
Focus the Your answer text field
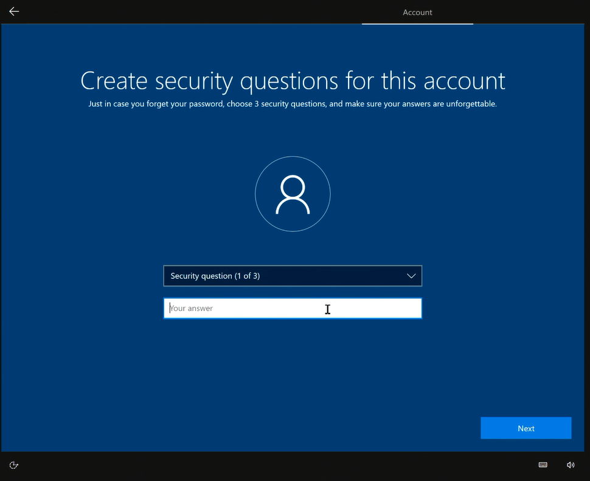[x=292, y=309]
